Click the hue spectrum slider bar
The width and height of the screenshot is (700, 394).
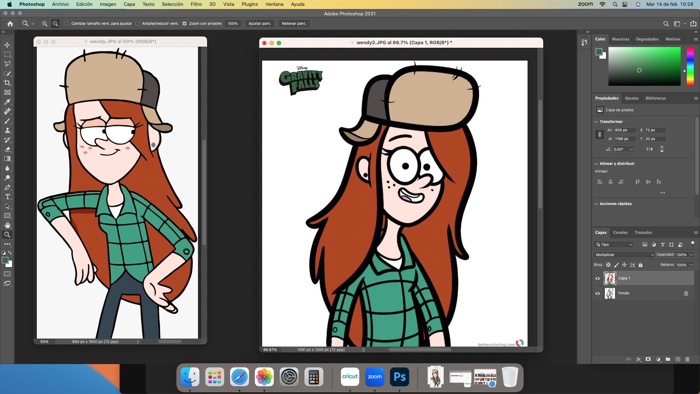[690, 66]
